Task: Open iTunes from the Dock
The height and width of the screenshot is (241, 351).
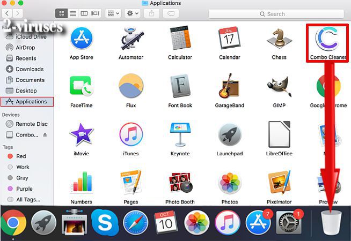Action: (227, 223)
